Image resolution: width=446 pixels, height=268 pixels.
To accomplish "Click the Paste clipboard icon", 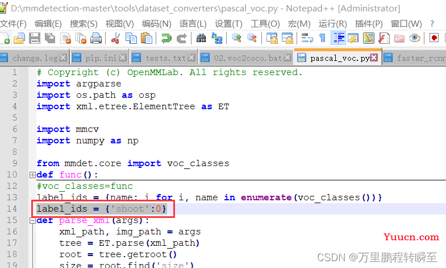I will point(147,38).
